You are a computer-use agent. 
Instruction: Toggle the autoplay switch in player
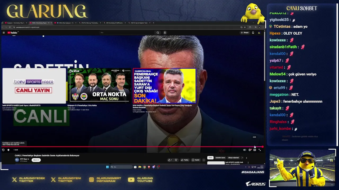coord(244,150)
